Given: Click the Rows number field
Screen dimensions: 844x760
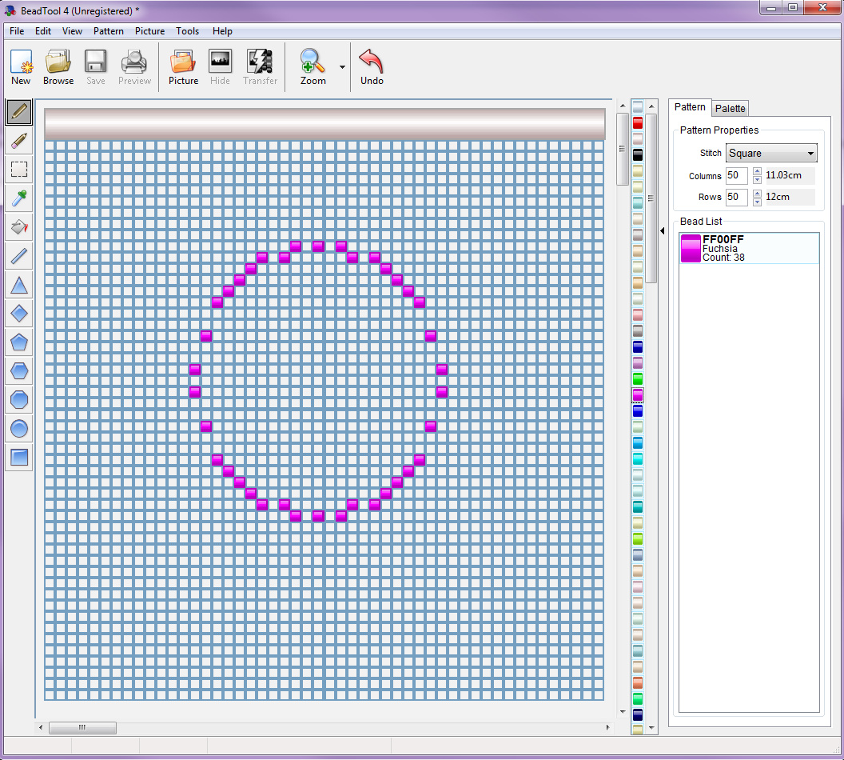Looking at the screenshot, I should [736, 197].
